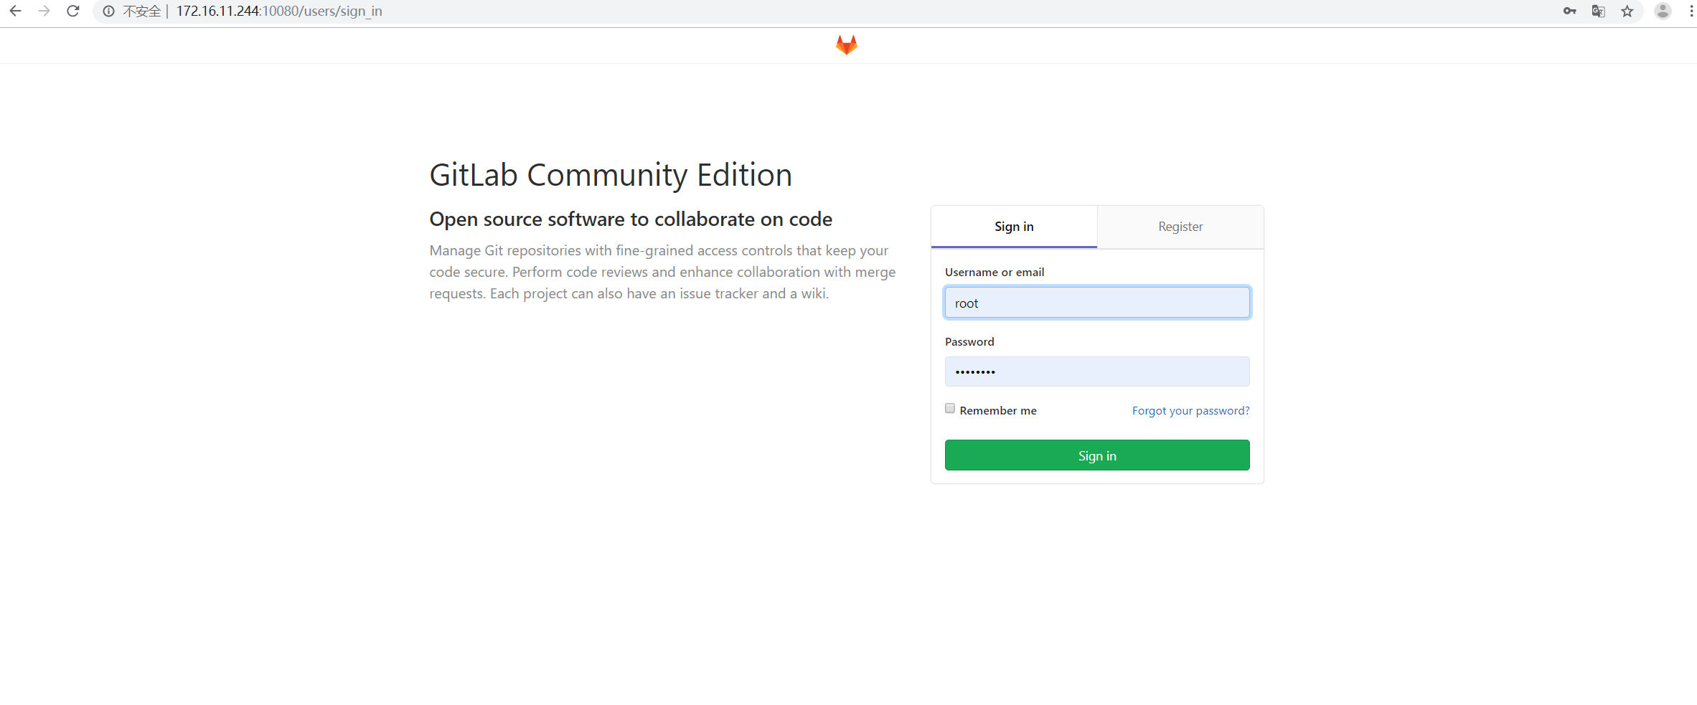Click the Forgot your password link

(x=1190, y=410)
